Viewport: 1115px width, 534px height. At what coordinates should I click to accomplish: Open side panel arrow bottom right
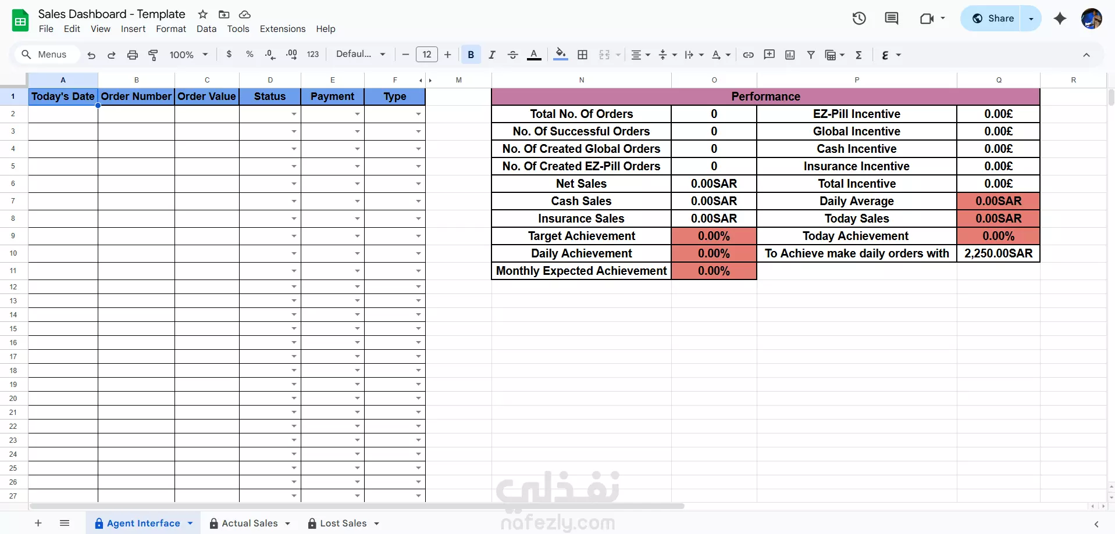pos(1096,524)
